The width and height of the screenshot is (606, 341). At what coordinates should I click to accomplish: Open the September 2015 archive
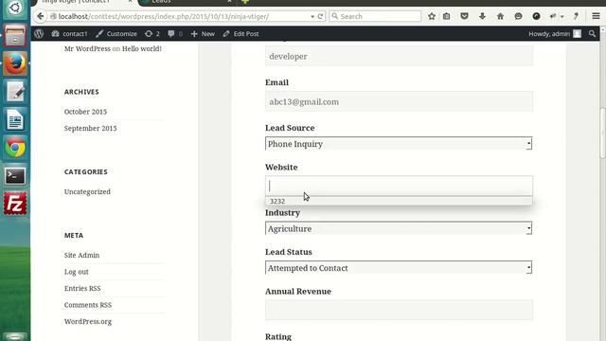pyautogui.click(x=91, y=129)
